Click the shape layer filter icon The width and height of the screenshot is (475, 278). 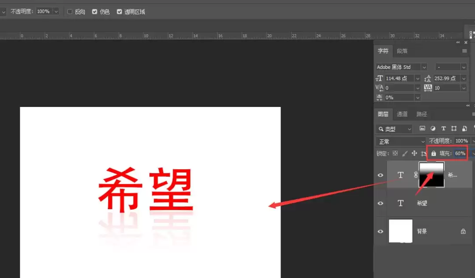coord(454,128)
